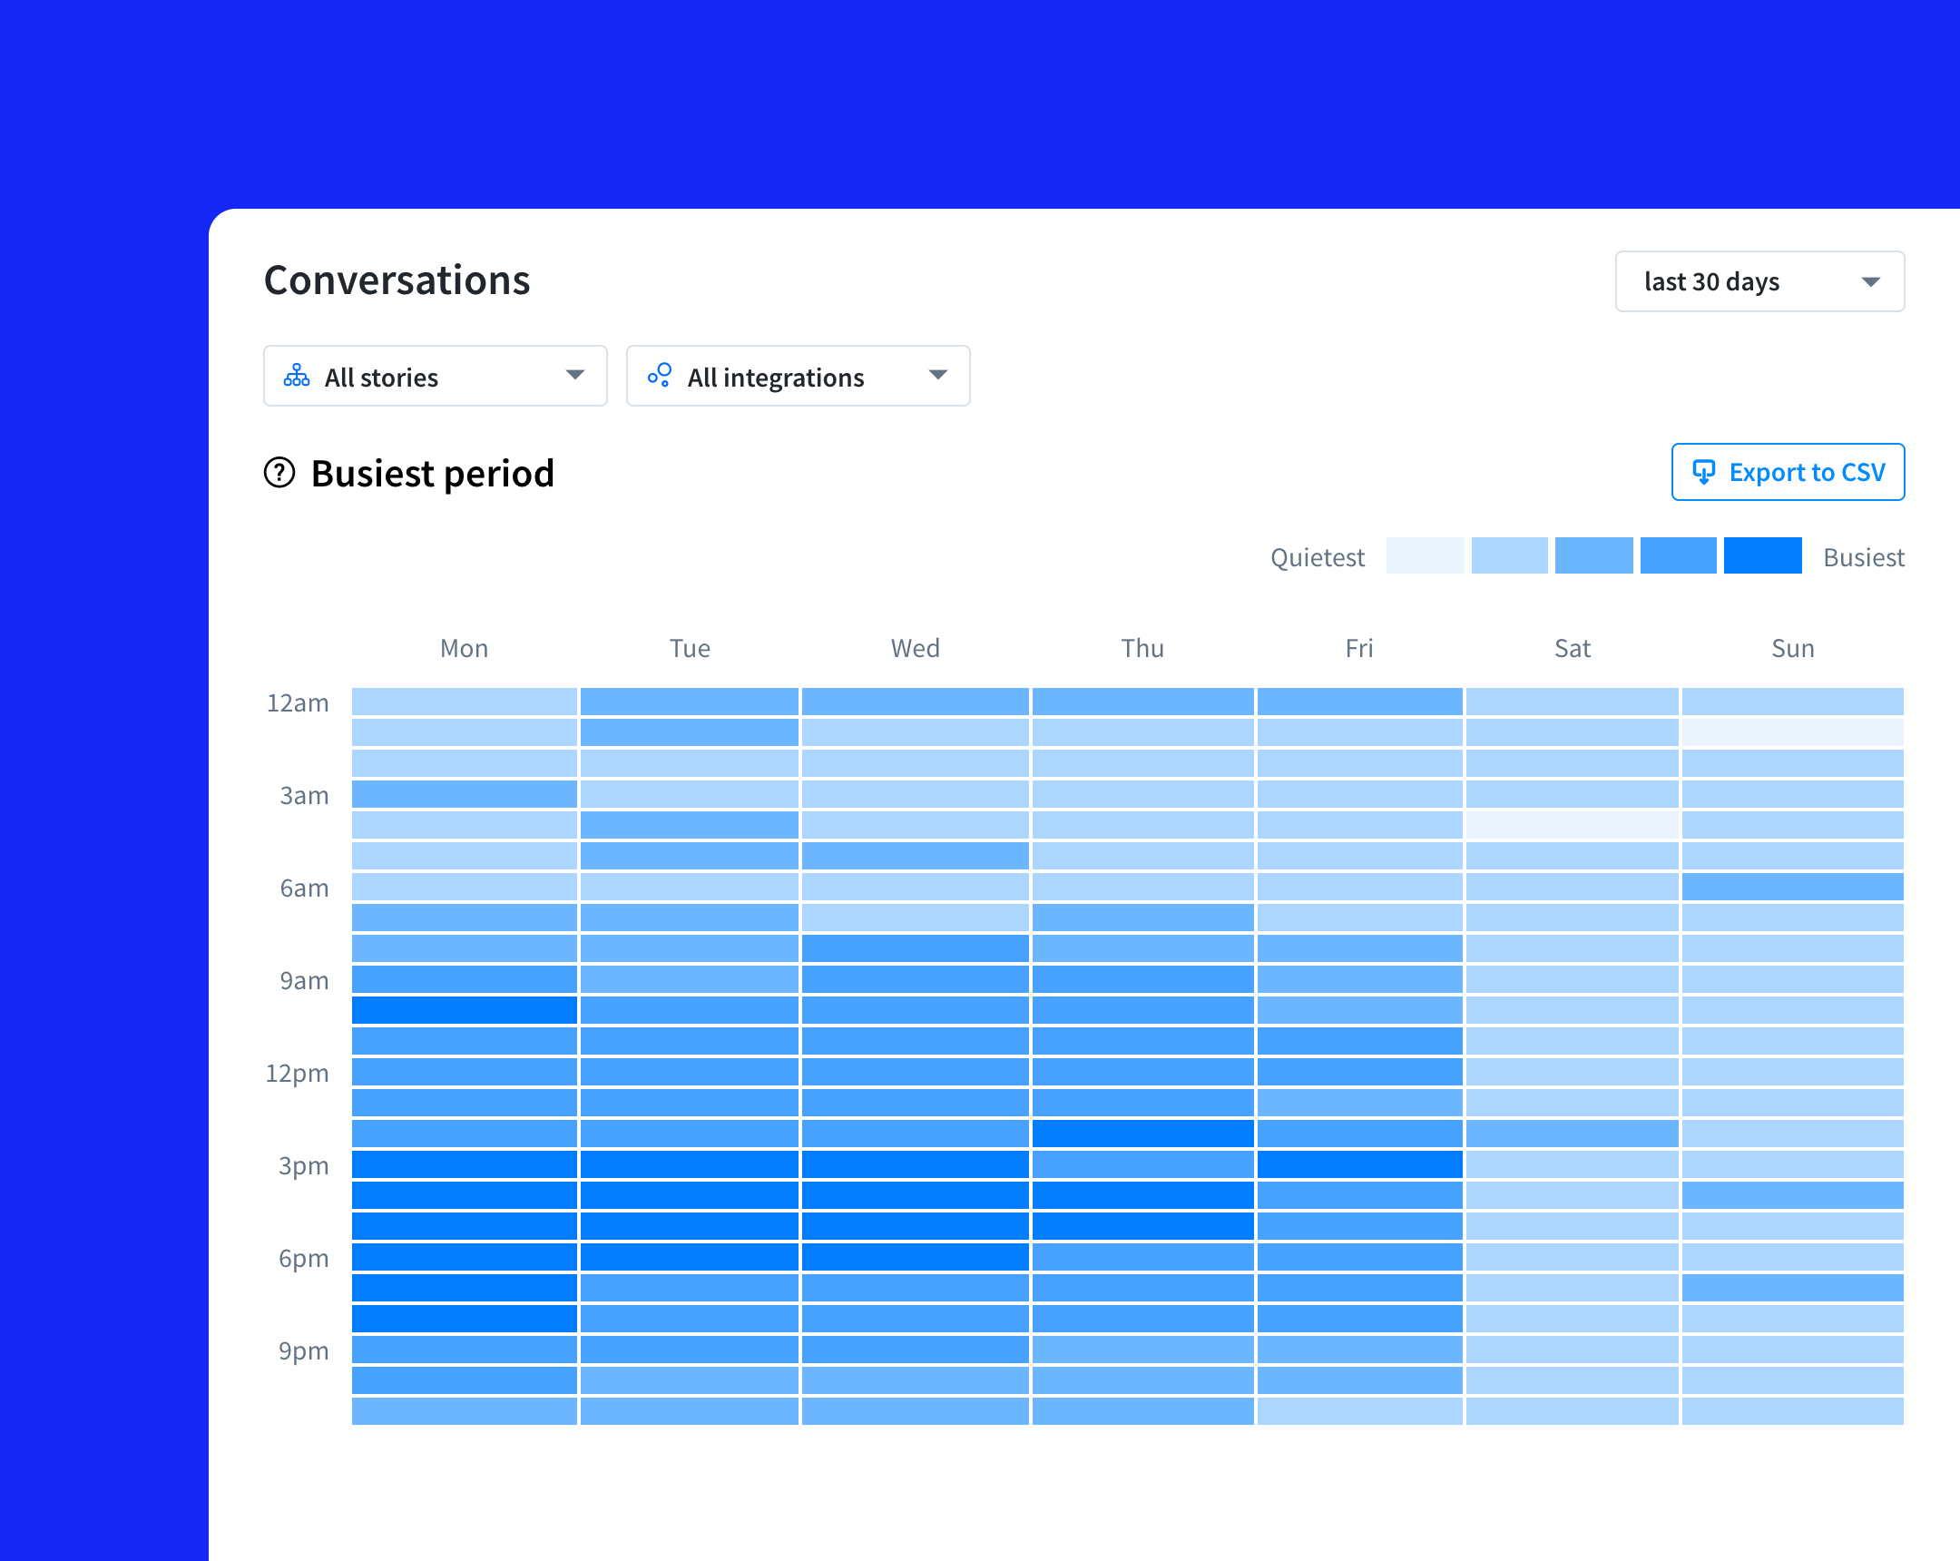Open the All stories dropdown
The height and width of the screenshot is (1561, 1960).
(435, 376)
